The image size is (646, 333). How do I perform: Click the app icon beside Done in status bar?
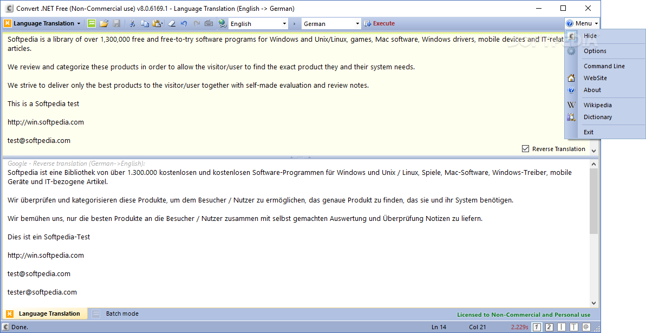pyautogui.click(x=6, y=327)
